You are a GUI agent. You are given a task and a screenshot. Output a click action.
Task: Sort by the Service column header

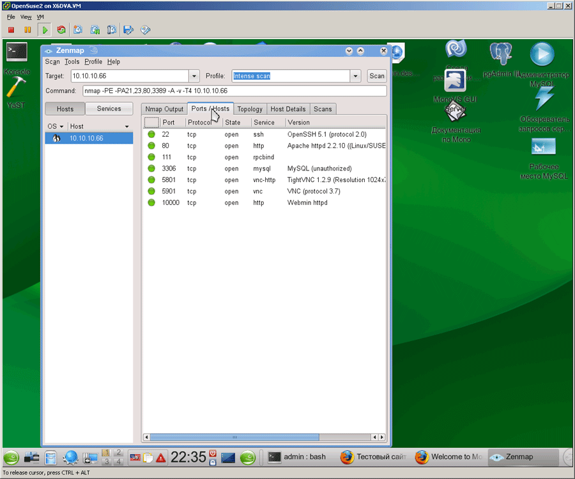268,123
